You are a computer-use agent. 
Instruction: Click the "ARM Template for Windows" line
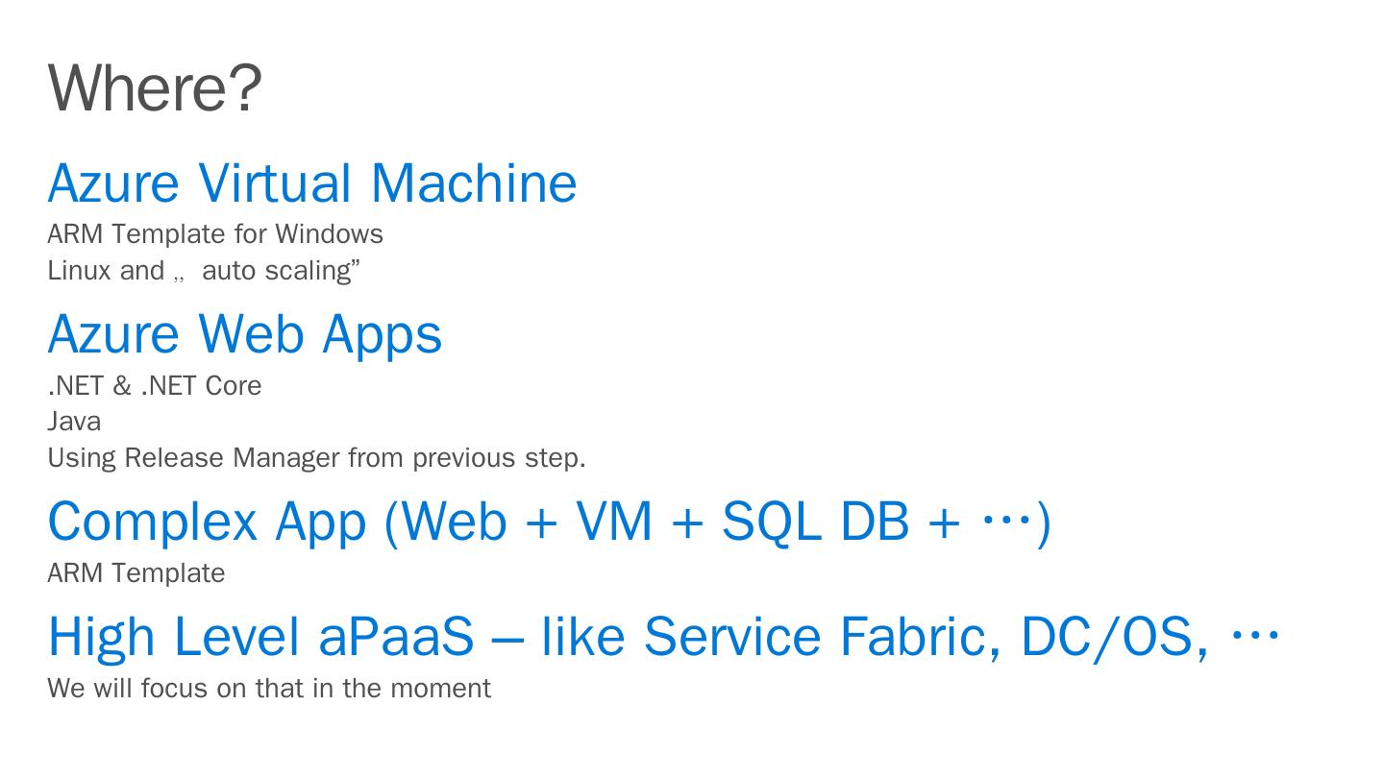pos(214,234)
